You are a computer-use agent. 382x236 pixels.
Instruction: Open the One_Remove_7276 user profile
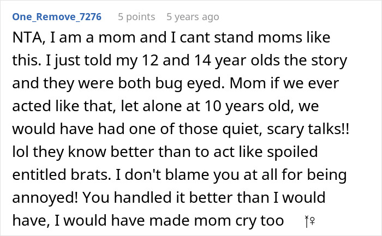[x=56, y=17]
